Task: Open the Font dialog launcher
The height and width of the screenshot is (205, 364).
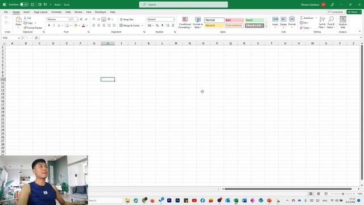Action: pyautogui.click(x=89, y=32)
